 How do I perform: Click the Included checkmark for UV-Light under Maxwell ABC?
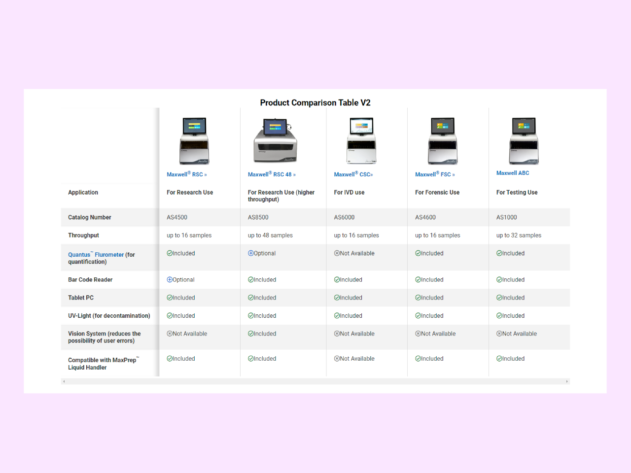(x=499, y=315)
